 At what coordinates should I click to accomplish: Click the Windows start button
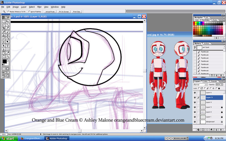9,138
